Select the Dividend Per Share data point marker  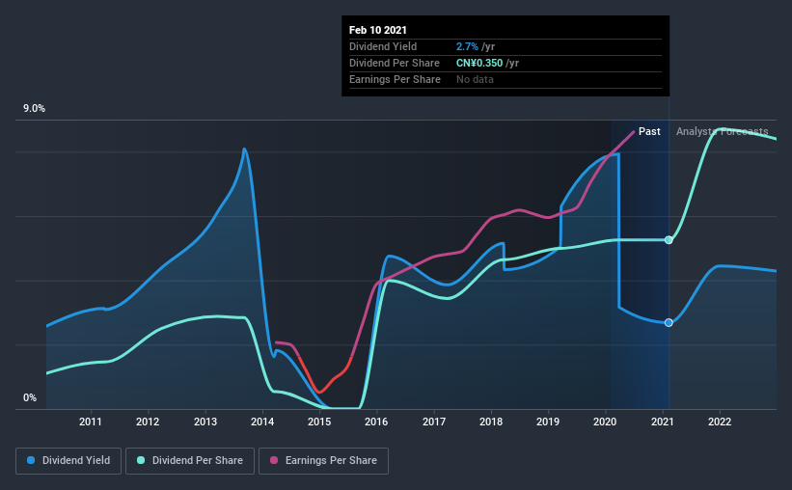pos(669,240)
